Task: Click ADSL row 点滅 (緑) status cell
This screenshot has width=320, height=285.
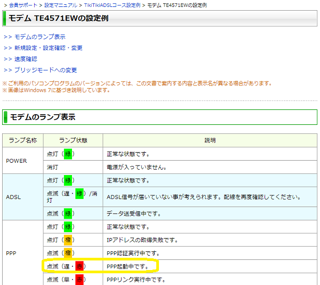Action: click(73, 213)
